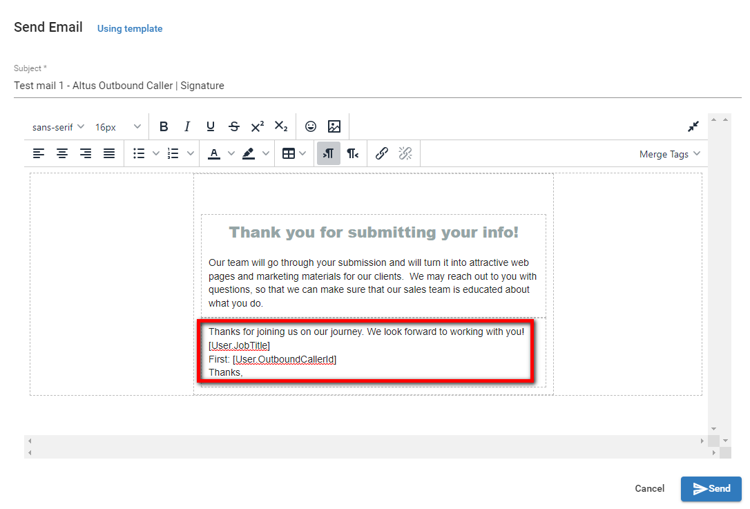Viewport: 750px width, 509px height.
Task: Toggle bold formatting in the toolbar
Action: tap(164, 126)
